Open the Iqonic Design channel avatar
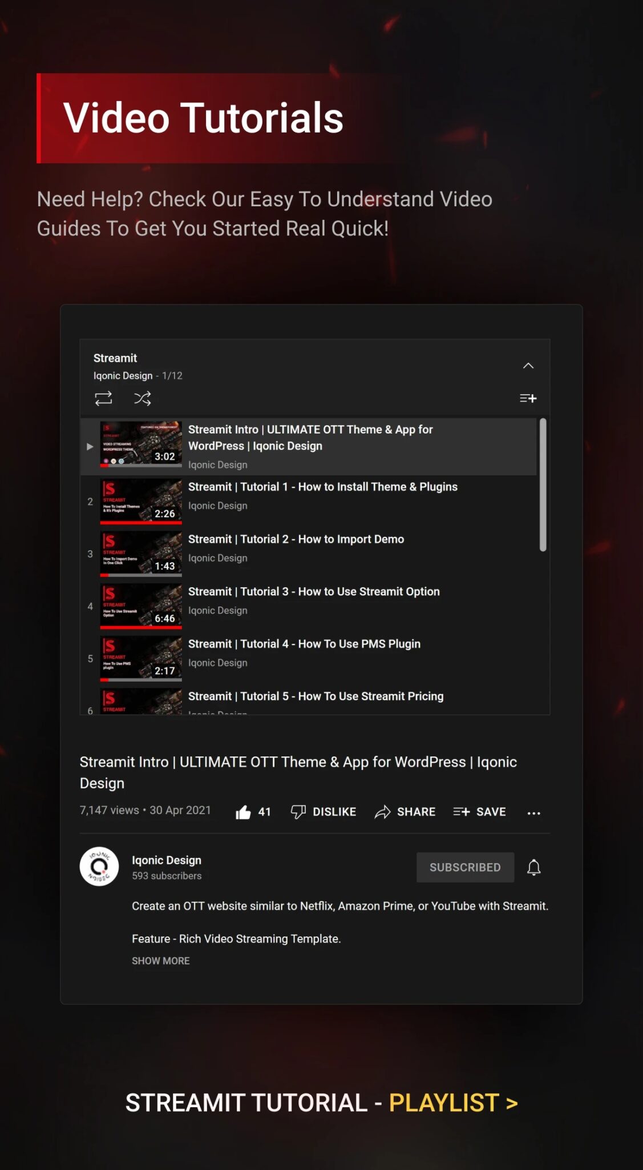Viewport: 643px width, 1170px height. pos(99,867)
